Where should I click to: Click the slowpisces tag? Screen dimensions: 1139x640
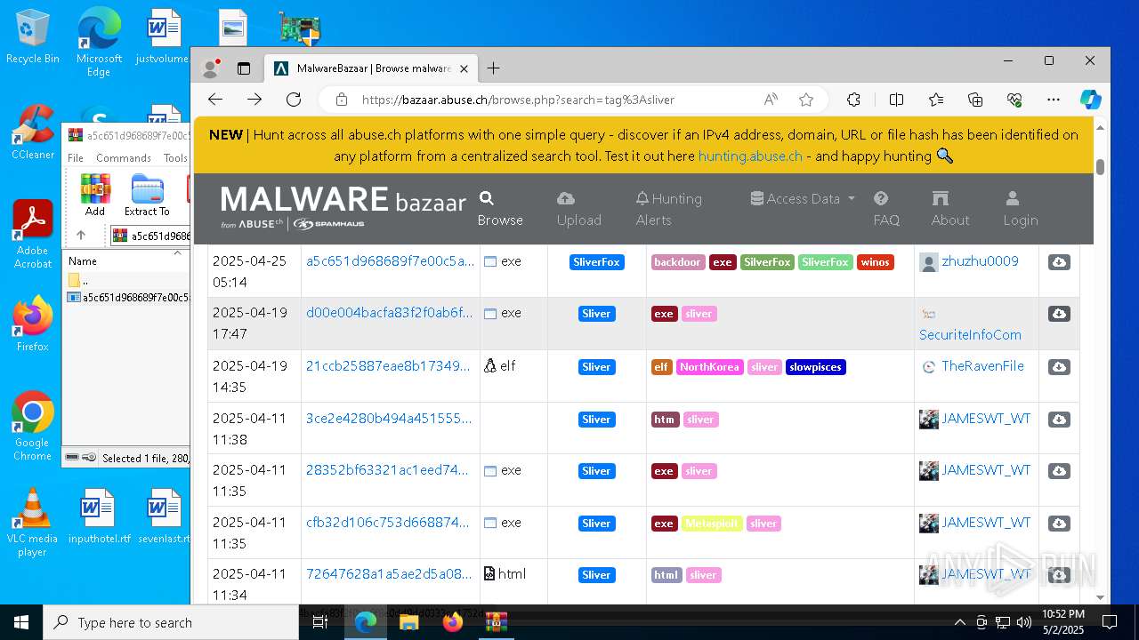(815, 367)
